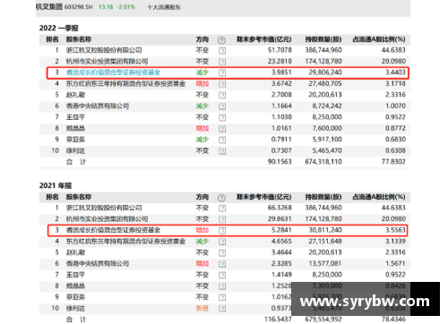Click the question icon for 赵礼敏 in 2022 一季报
Screen dimensions: 448x324
click(222, 95)
